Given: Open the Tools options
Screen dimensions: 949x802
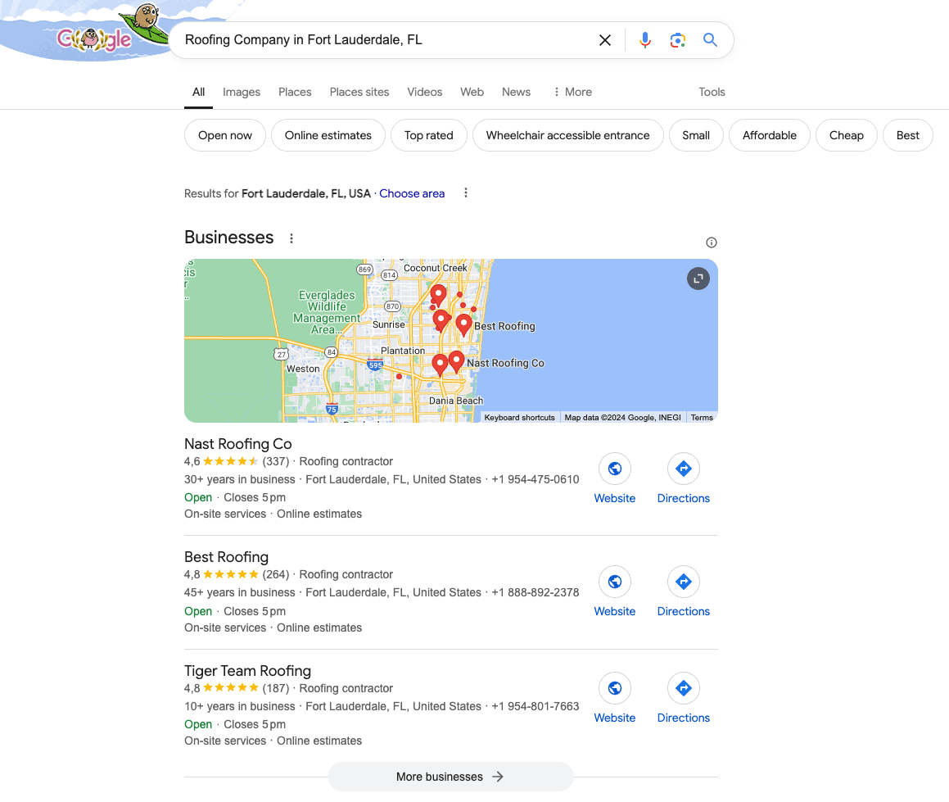Looking at the screenshot, I should [x=712, y=92].
